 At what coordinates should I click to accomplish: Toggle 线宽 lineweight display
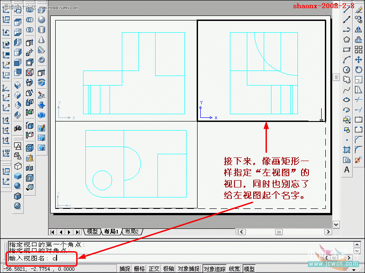coord(234,269)
